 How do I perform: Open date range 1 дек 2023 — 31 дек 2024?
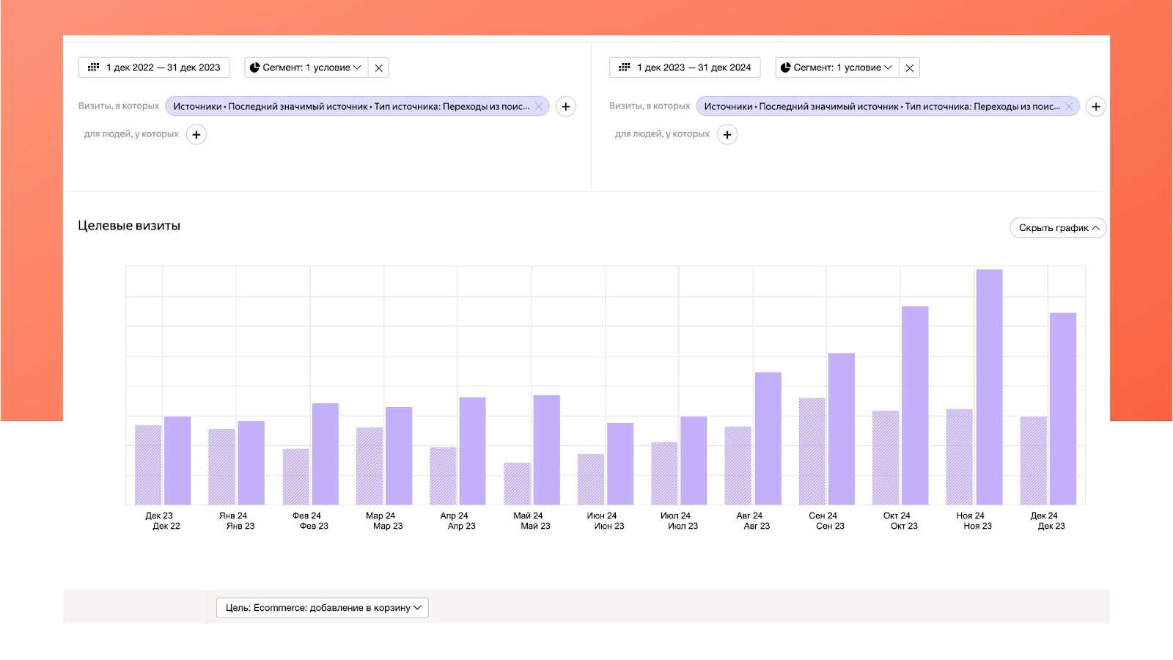tap(694, 67)
